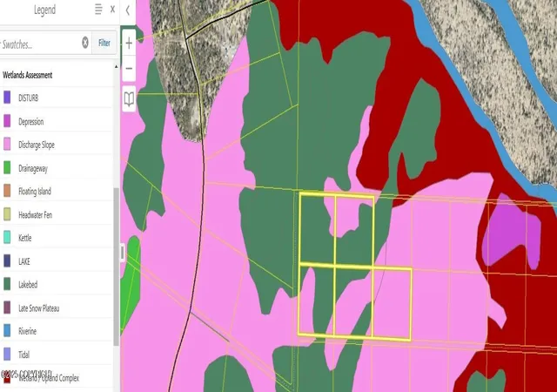This screenshot has height=392, width=557.
Task: Click the Kettle legend label
Action: point(25,238)
